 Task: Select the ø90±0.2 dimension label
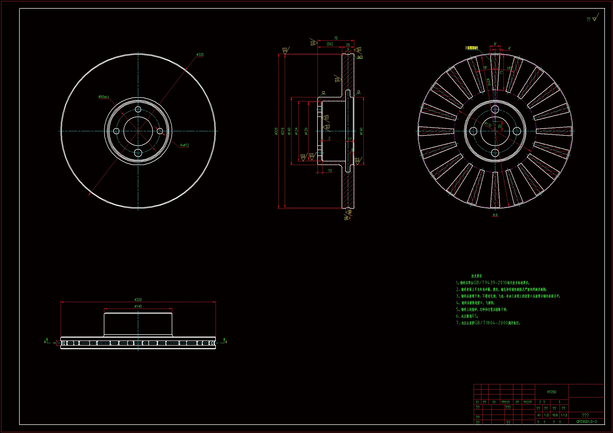tap(104, 97)
